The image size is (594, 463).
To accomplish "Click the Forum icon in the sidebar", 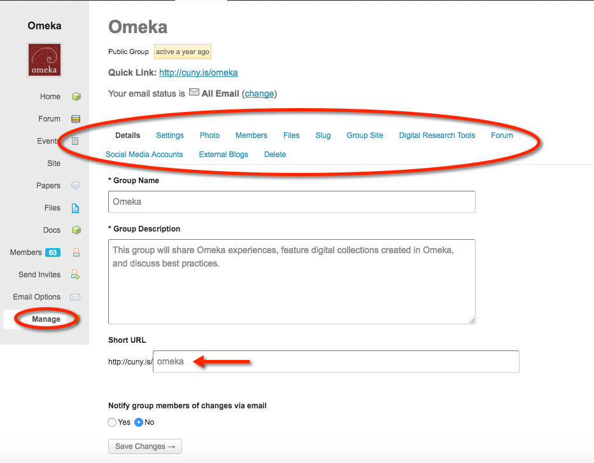I will pos(76,119).
